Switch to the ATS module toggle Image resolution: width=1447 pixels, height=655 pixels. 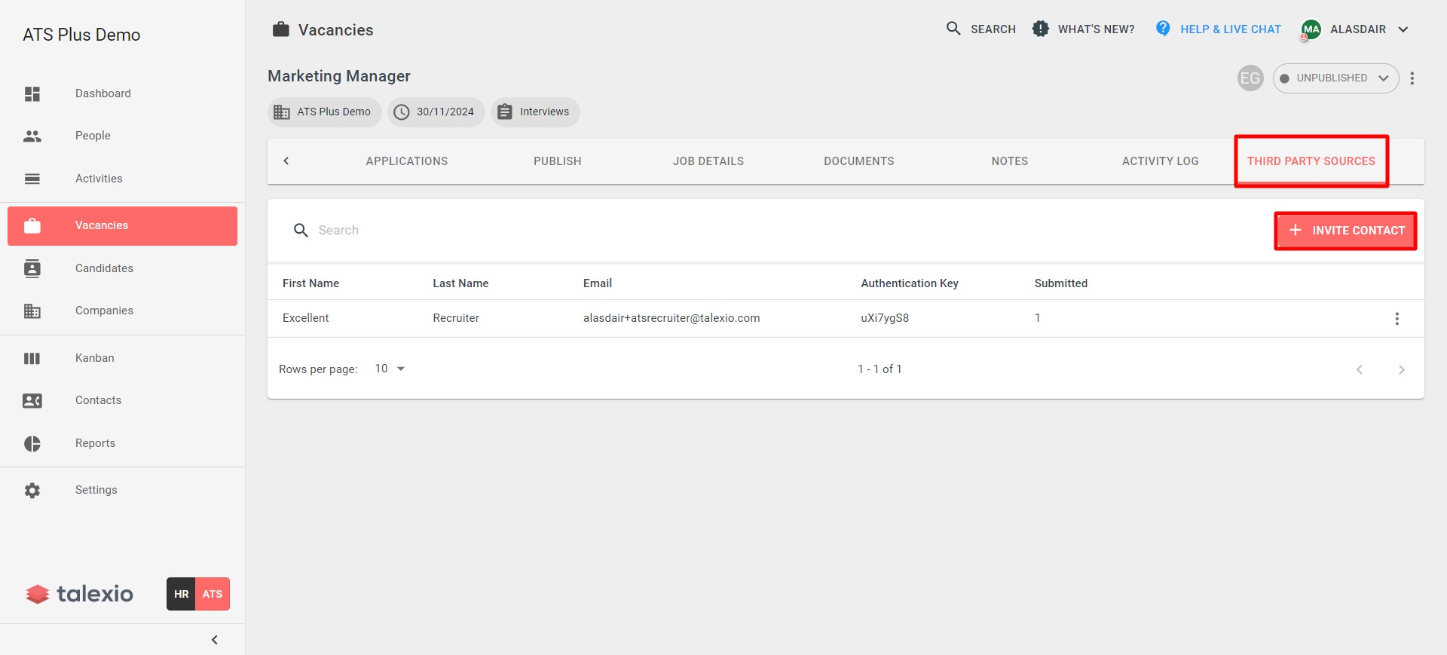(213, 594)
